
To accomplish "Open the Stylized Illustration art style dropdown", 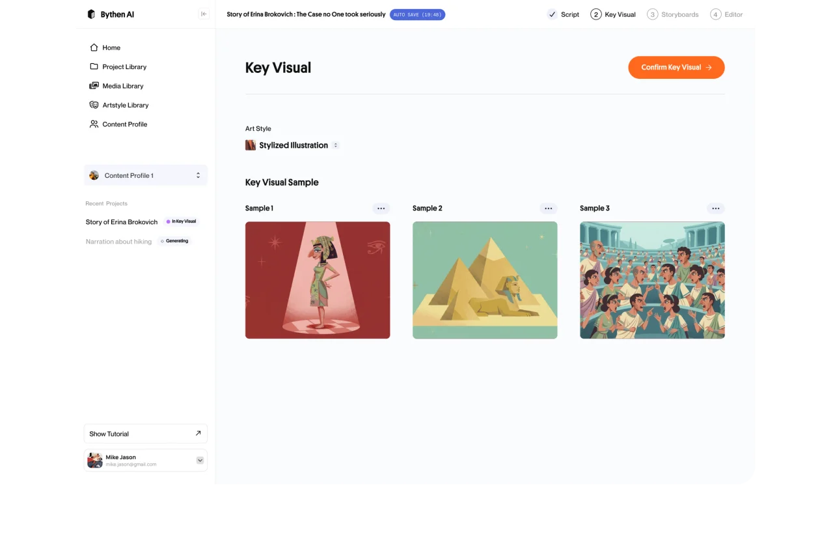I will pos(336,145).
